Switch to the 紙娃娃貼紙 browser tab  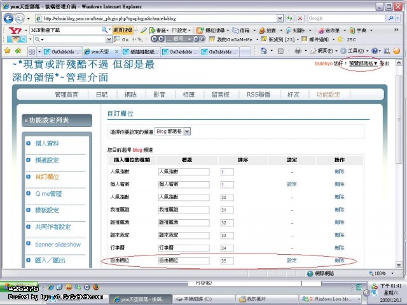(141, 52)
